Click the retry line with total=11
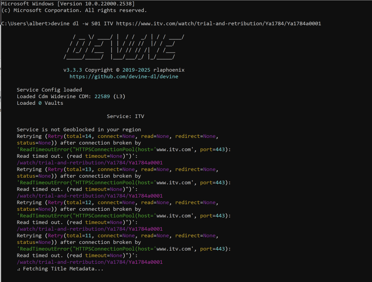 [117, 236]
